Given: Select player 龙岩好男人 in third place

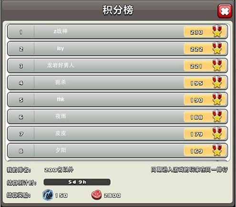Looking at the screenshot, I should click(x=117, y=65).
